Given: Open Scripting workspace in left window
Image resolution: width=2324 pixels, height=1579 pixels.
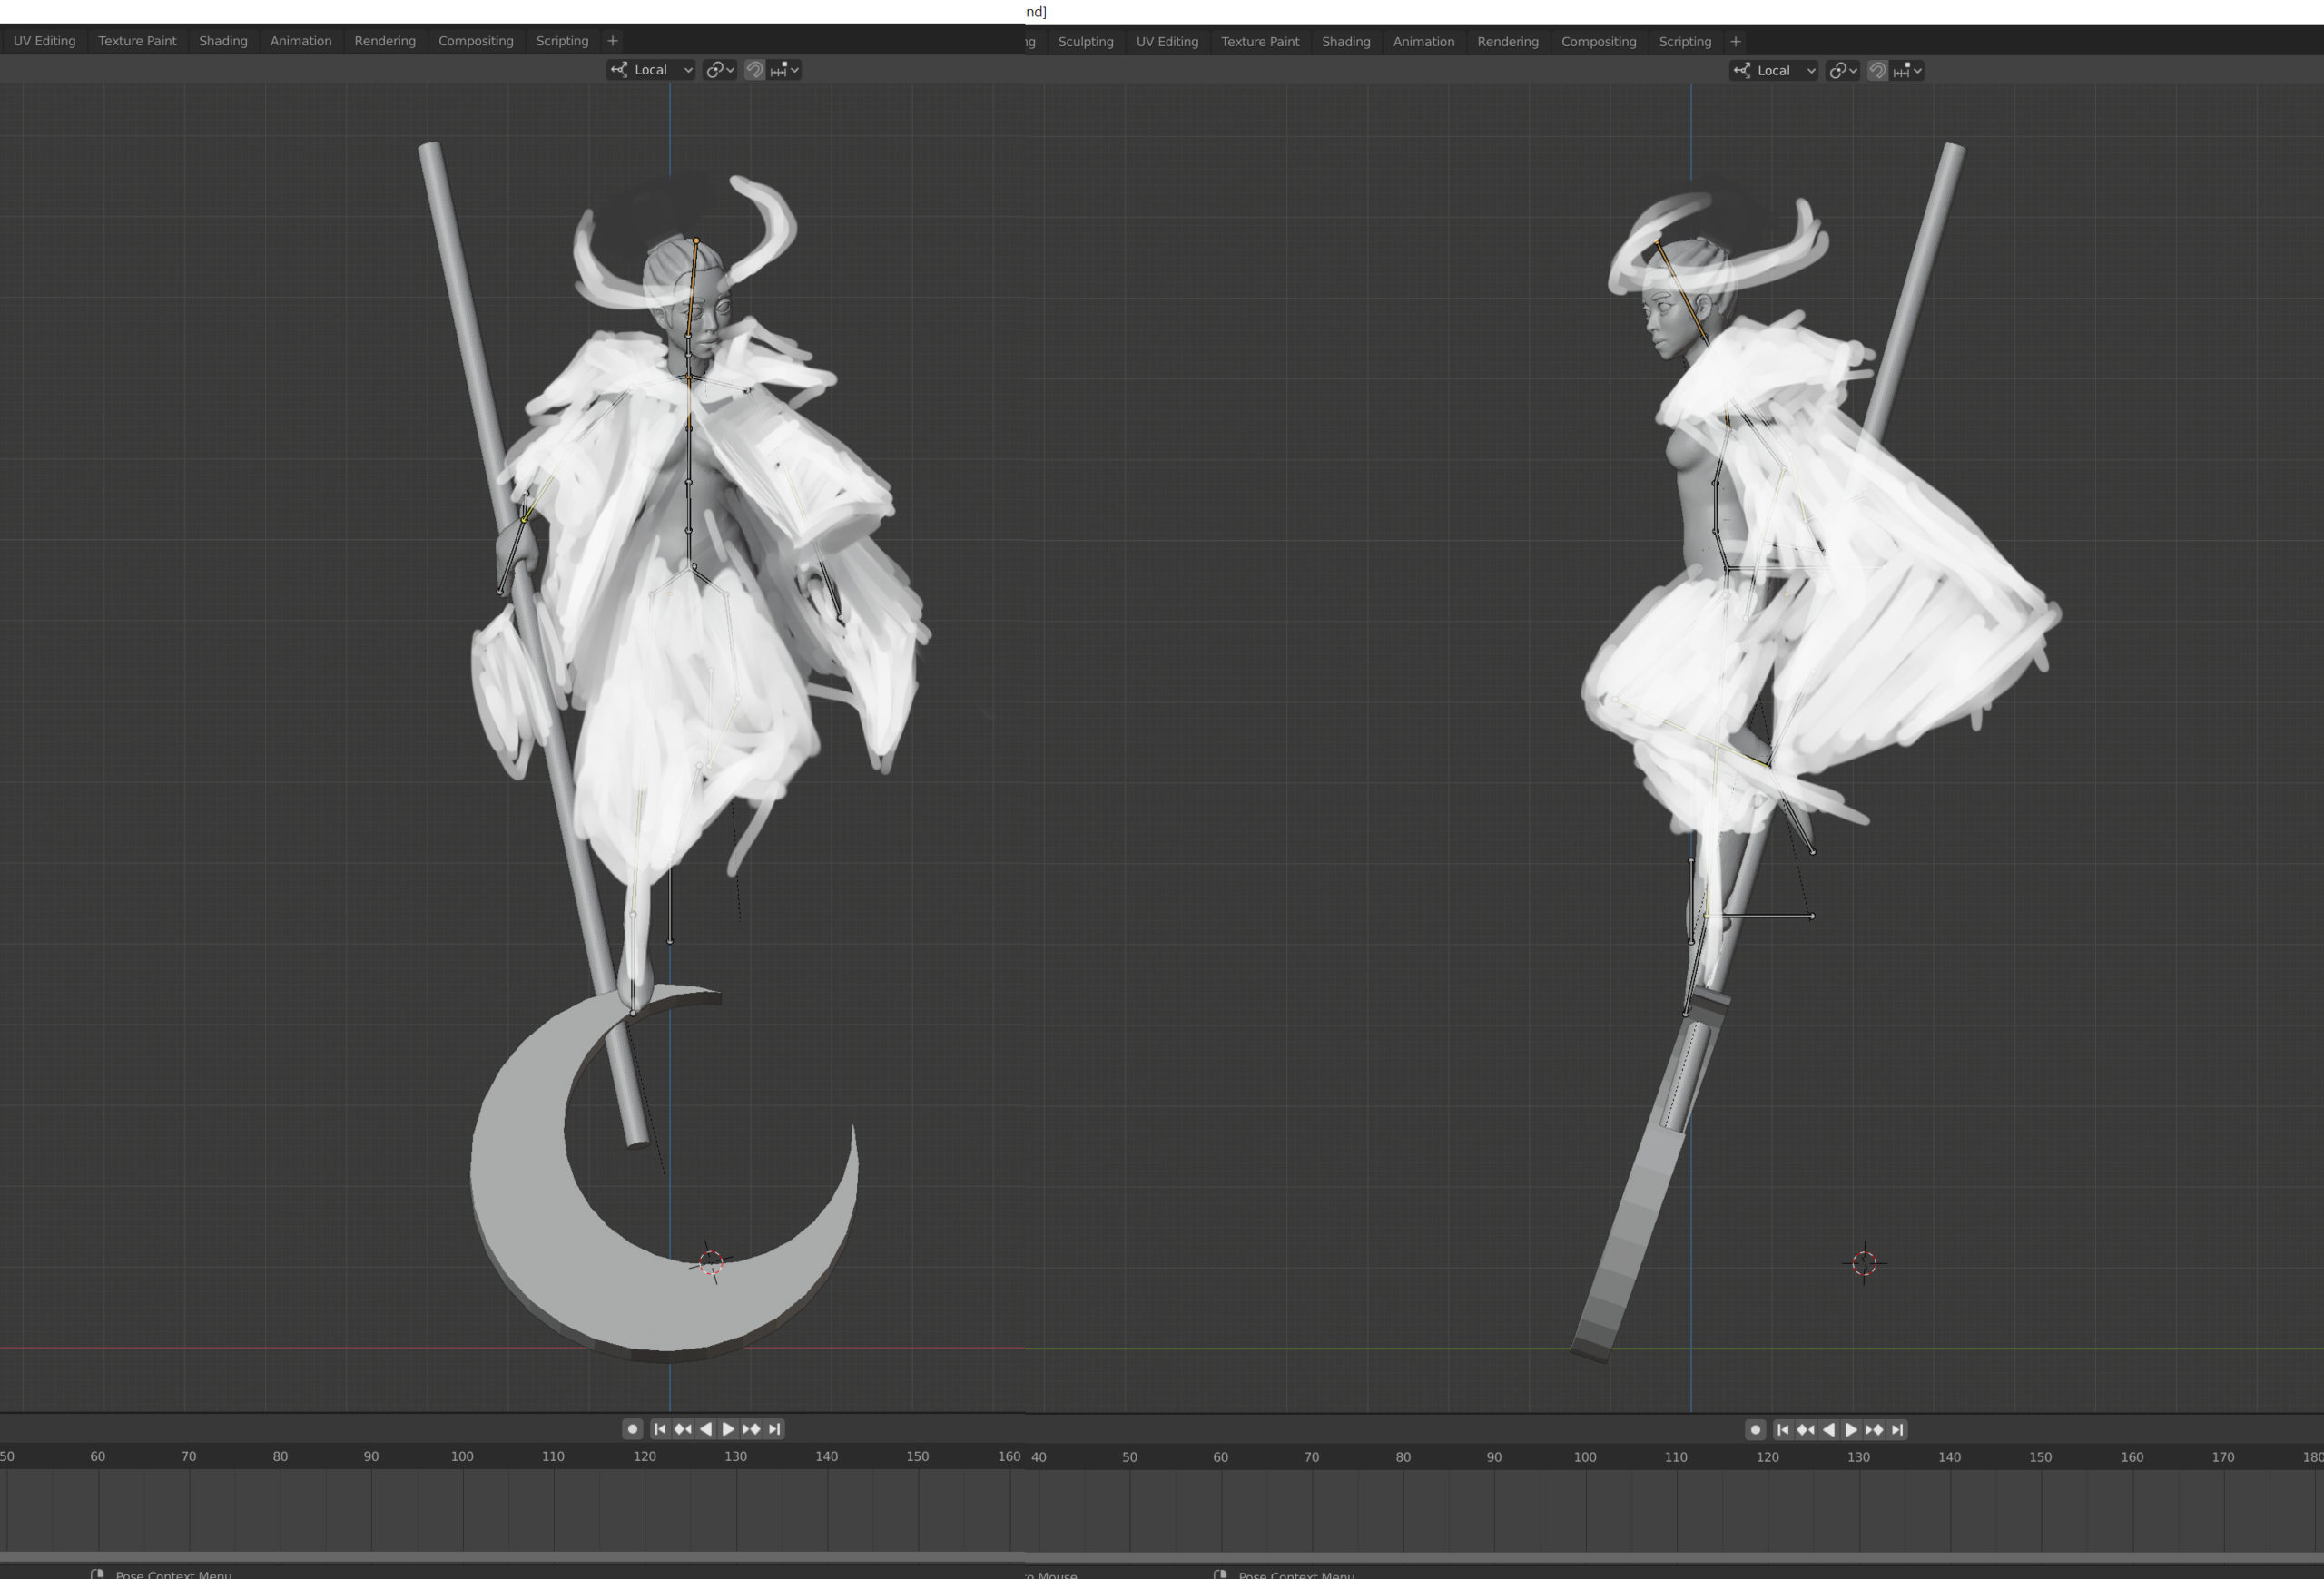Looking at the screenshot, I should [562, 41].
